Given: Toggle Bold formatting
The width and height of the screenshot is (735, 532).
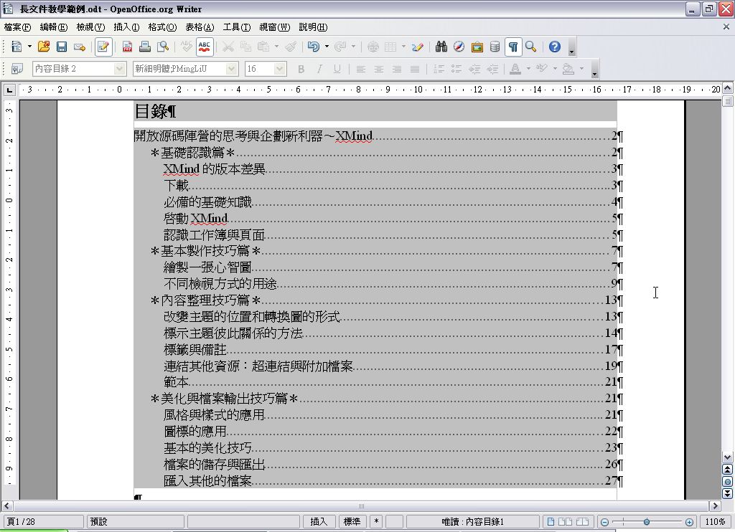Looking at the screenshot, I should coord(301,69).
